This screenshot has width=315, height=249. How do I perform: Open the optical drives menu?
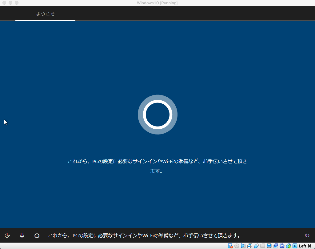237,246
